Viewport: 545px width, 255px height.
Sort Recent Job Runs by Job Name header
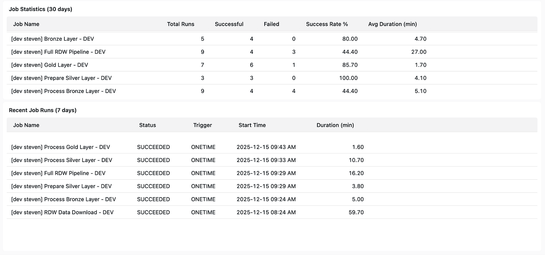(26, 125)
